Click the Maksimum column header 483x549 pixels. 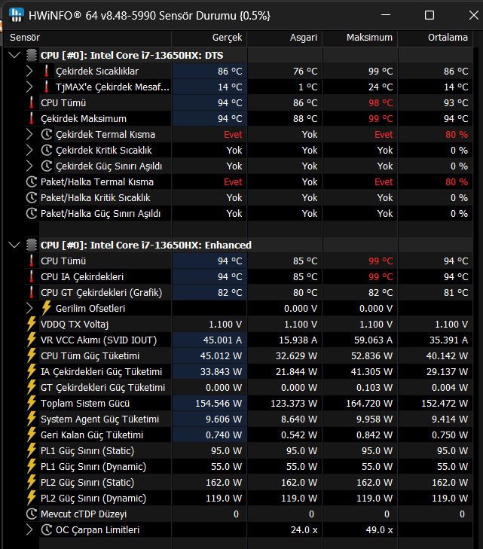[360, 38]
